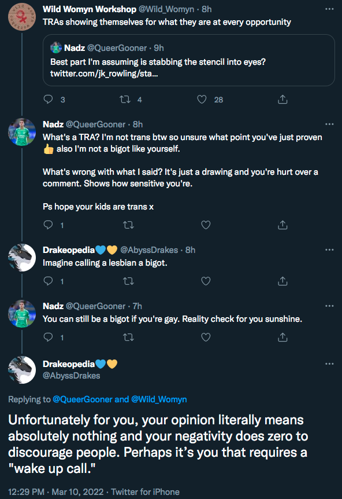Image resolution: width=342 pixels, height=499 pixels.
Task: Open the @QueerGooner mention in Replying to
Action: [x=83, y=399]
